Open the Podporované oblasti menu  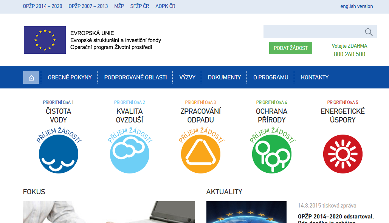coord(135,77)
